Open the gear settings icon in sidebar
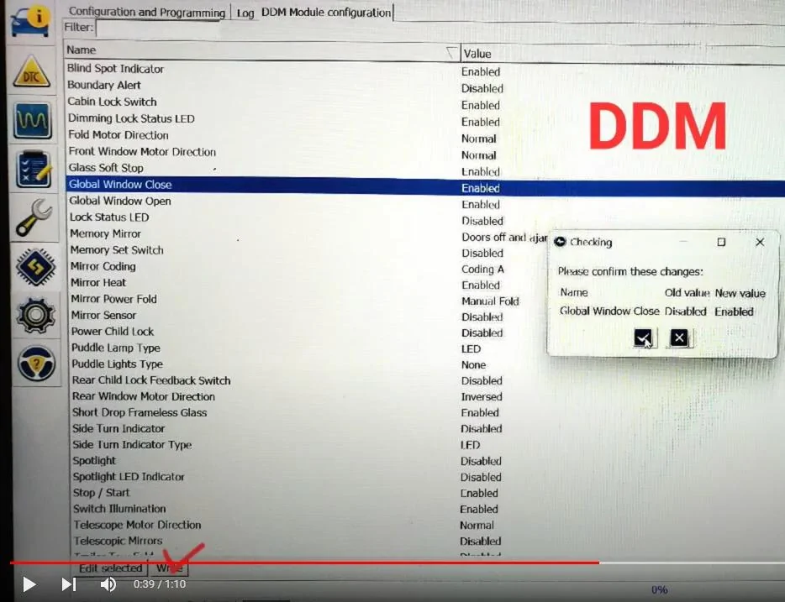The height and width of the screenshot is (602, 785). [35, 316]
